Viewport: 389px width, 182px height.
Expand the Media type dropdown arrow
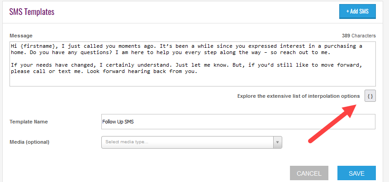pyautogui.click(x=278, y=142)
